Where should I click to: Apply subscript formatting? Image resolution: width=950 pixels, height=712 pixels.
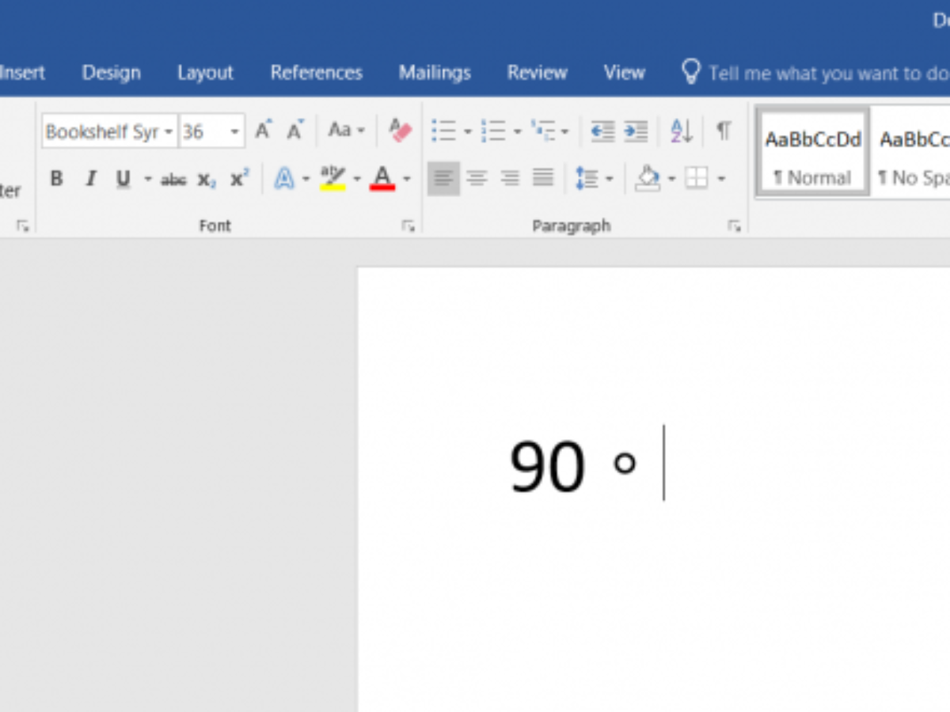(x=207, y=180)
